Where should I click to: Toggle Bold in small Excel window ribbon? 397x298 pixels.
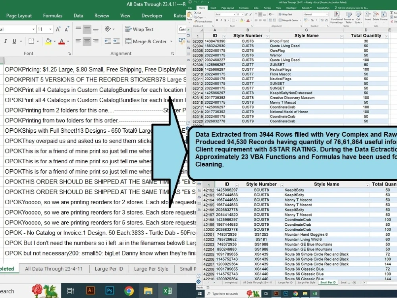[217, 20]
